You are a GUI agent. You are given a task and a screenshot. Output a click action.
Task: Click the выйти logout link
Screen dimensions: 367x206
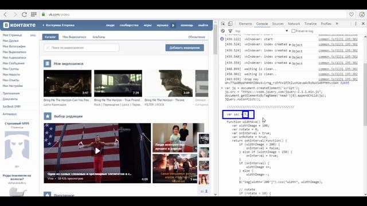[x=203, y=25]
